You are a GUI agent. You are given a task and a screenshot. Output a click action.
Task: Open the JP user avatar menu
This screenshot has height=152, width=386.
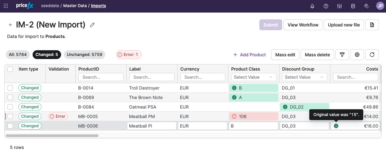[x=380, y=6]
